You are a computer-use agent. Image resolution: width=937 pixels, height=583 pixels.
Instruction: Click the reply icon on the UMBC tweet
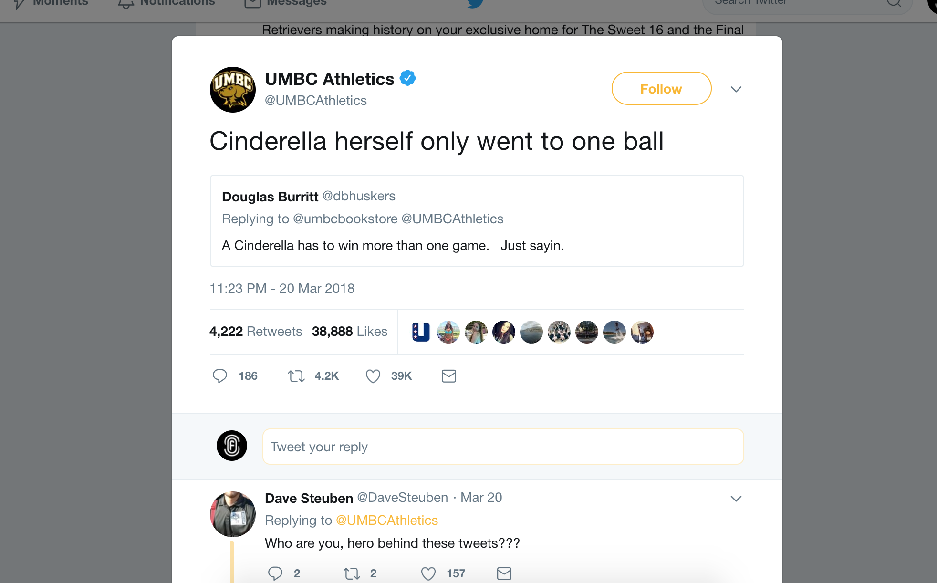coord(220,376)
